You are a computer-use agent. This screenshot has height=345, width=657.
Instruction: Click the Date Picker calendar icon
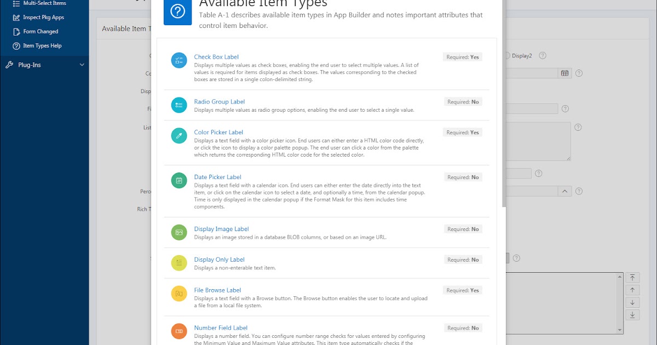pos(179,181)
